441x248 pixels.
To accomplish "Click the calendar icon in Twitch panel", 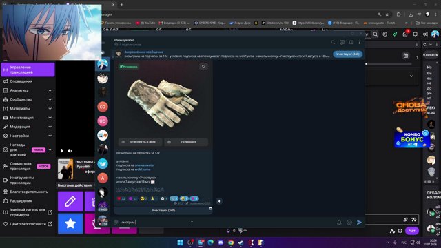I will [x=406, y=56].
